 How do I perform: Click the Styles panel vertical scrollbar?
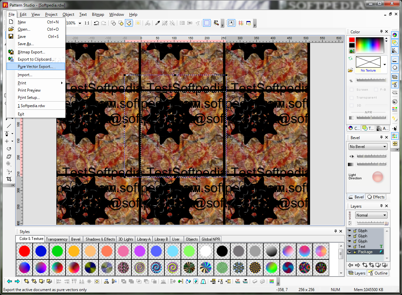coord(341,259)
